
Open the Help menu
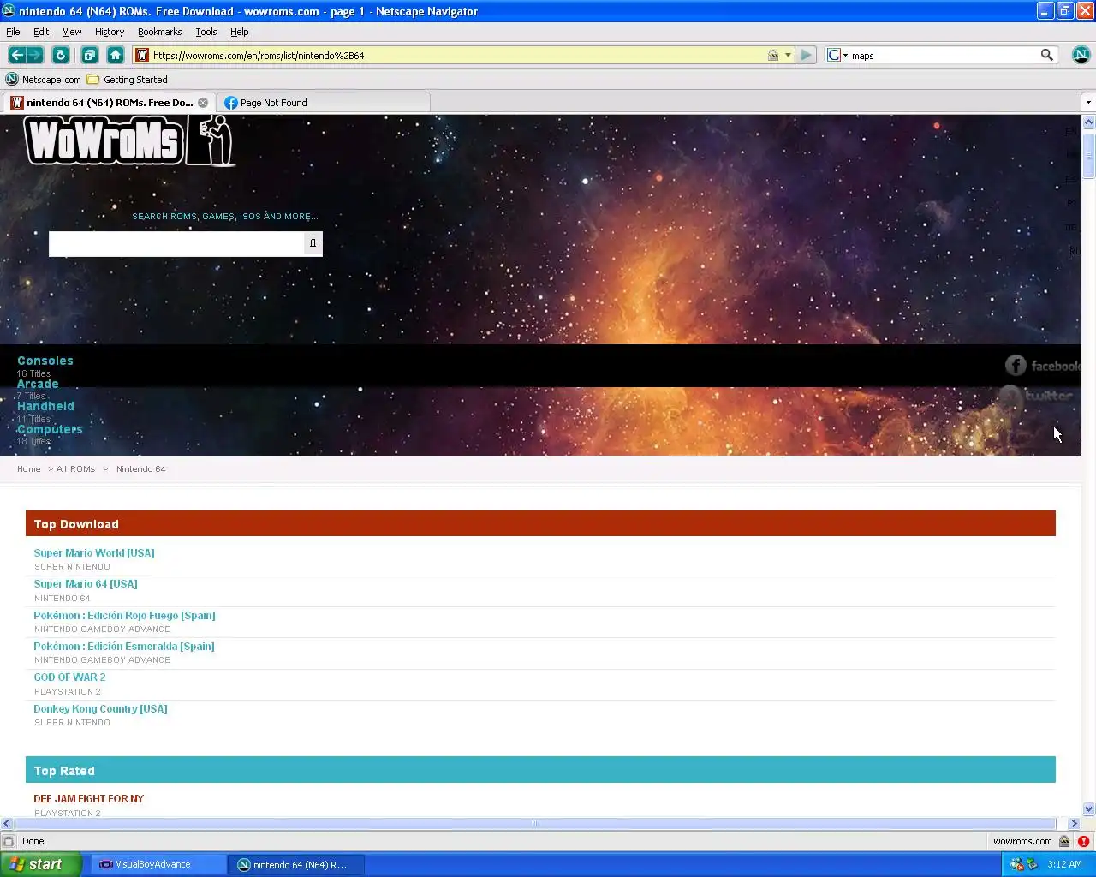[x=240, y=32]
